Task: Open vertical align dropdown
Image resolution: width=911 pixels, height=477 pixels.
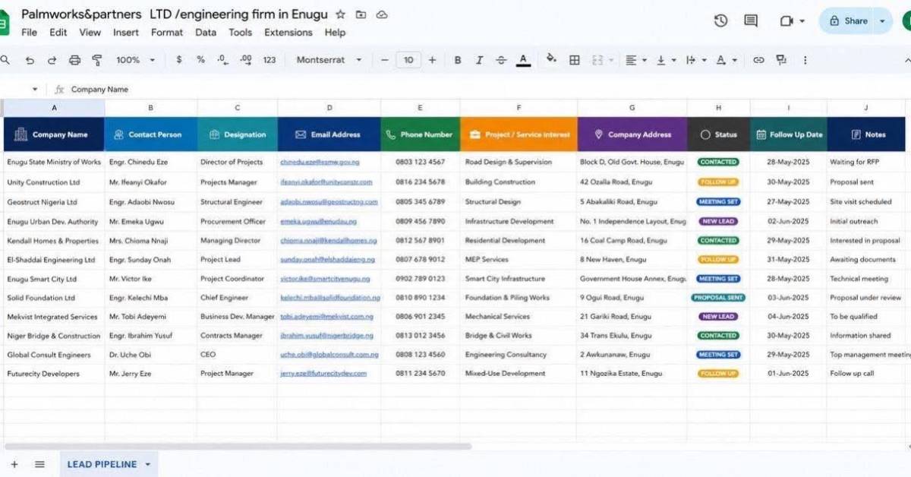Action: [x=666, y=60]
